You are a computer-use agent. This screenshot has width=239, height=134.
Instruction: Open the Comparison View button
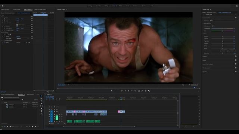click(x=149, y=91)
